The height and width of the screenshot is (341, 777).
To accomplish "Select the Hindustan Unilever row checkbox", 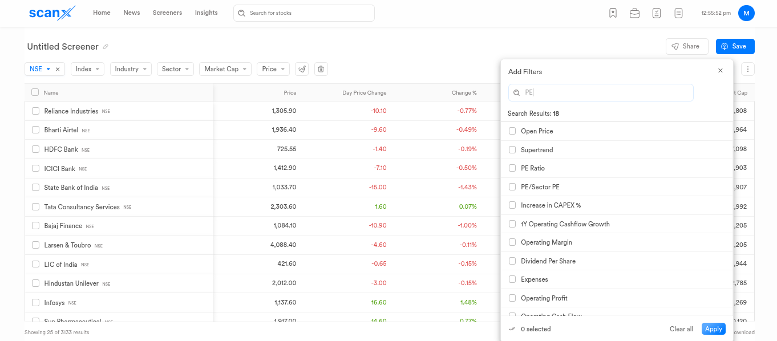I will click(35, 283).
